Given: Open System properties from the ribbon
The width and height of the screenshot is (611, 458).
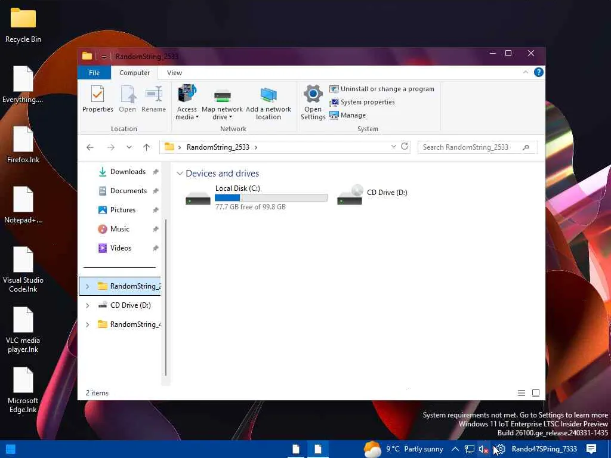Looking at the screenshot, I should [362, 102].
